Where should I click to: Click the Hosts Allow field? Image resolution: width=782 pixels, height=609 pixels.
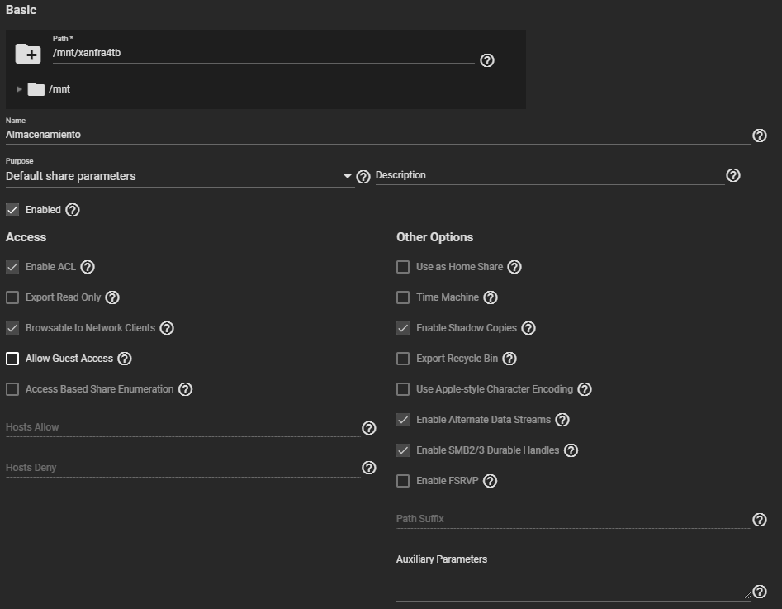point(182,427)
